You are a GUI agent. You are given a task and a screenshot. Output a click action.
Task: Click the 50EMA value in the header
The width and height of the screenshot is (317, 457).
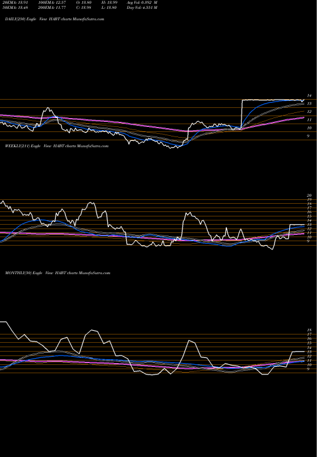[x=14, y=8]
